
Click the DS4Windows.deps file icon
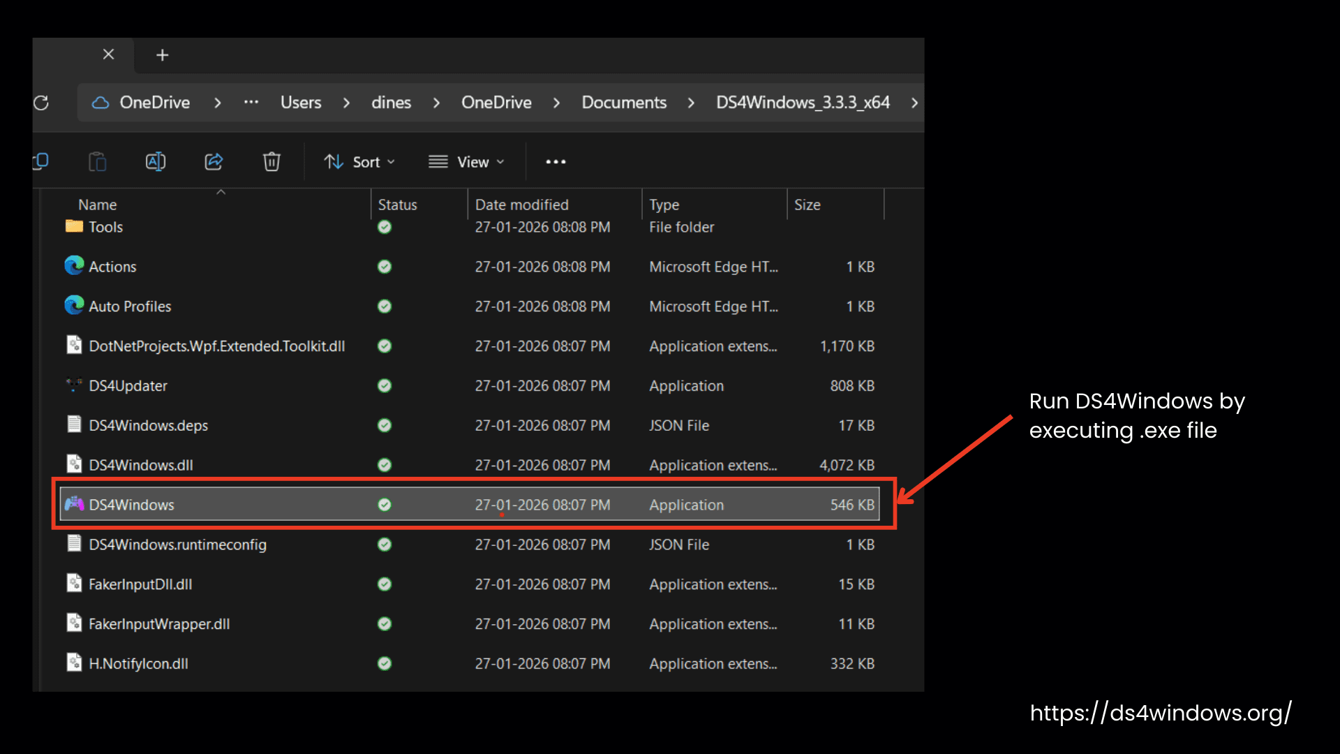74,424
